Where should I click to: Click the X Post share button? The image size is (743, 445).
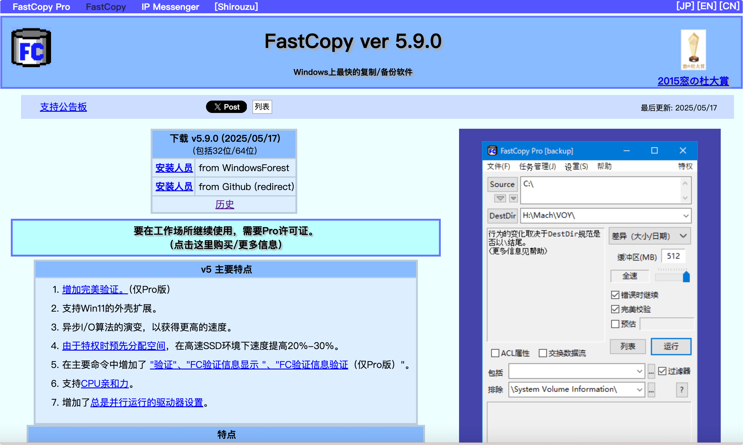click(226, 107)
